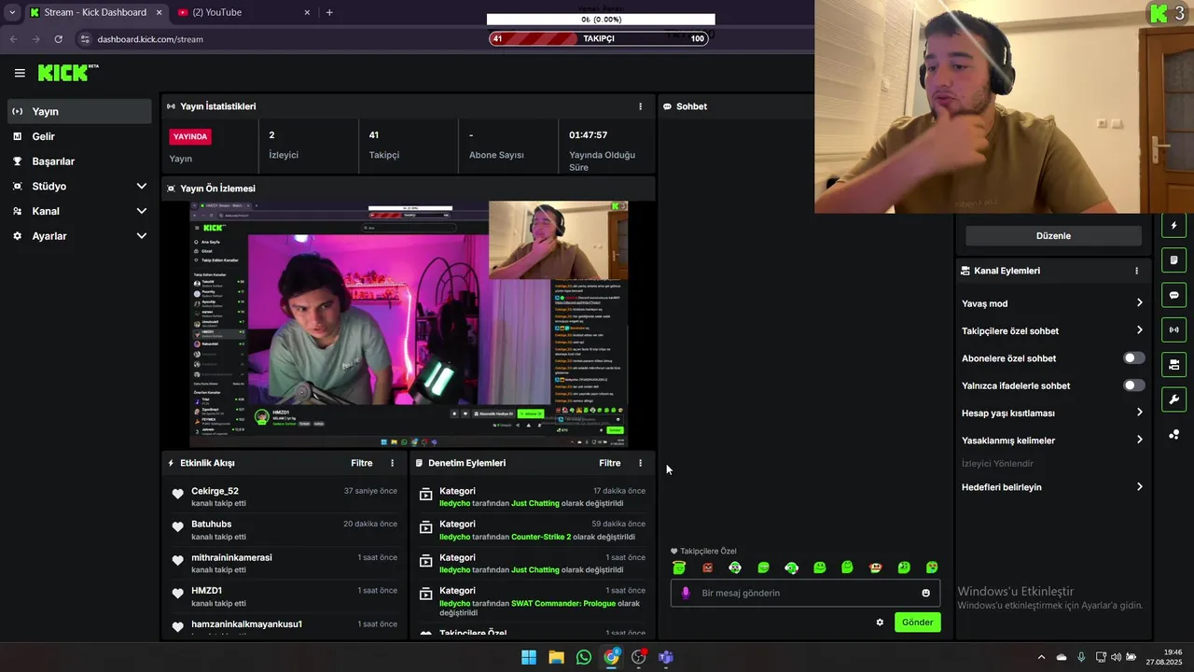1194x672 pixels.
Task: Open Microsoft Teams from the taskbar
Action: (x=666, y=657)
